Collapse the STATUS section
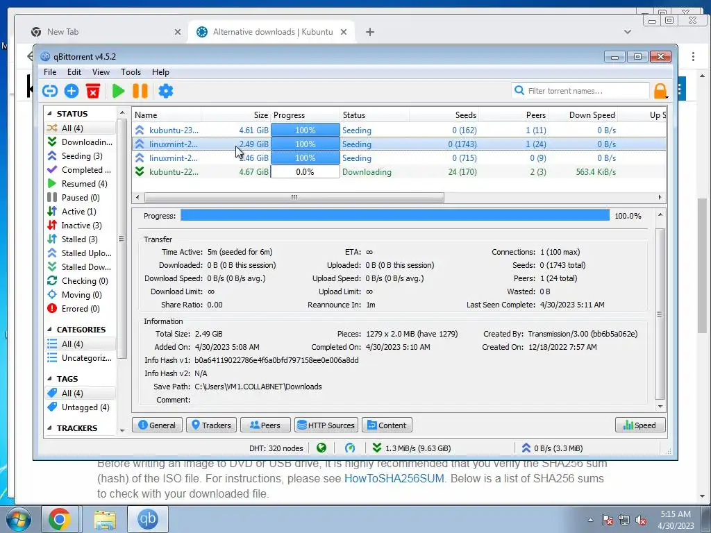Viewport: 711px width, 533px height. [x=49, y=114]
